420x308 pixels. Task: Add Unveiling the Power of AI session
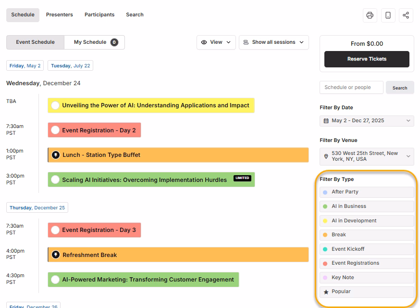[55, 105]
